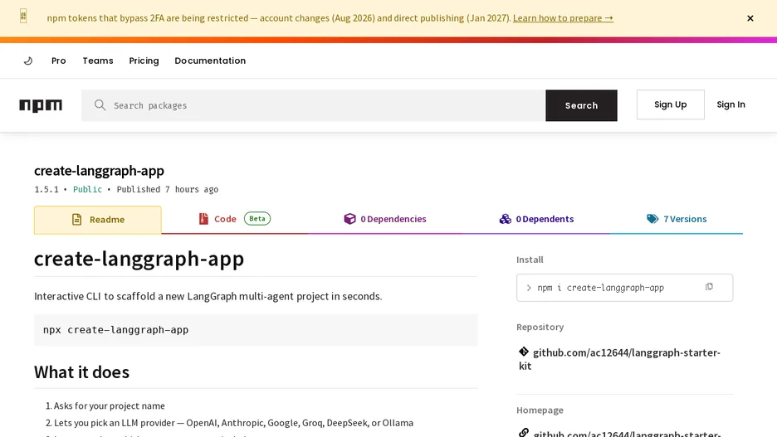Click Published 7 hours ago text
The width and height of the screenshot is (777, 437).
pyautogui.click(x=168, y=190)
